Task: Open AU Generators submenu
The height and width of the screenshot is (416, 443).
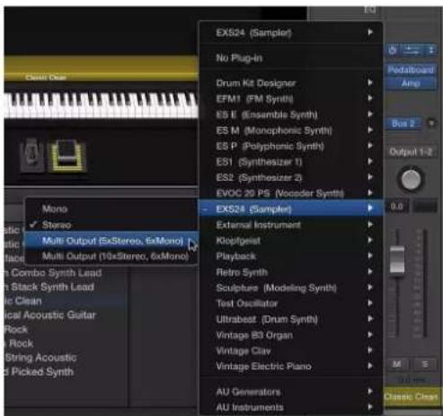Action: coord(291,392)
